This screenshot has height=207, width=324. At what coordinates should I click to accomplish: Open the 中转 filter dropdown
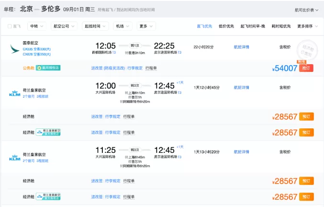click(x=37, y=26)
